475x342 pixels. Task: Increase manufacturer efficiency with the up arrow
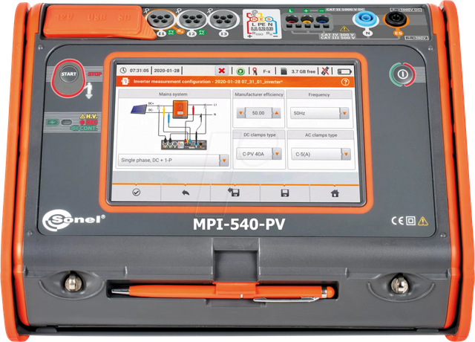276,113
